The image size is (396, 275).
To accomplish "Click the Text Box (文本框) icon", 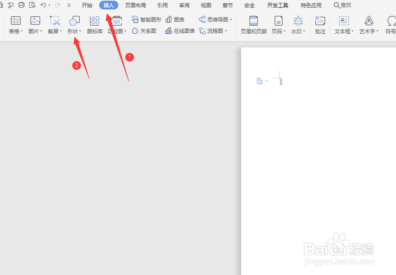I will [x=344, y=21].
